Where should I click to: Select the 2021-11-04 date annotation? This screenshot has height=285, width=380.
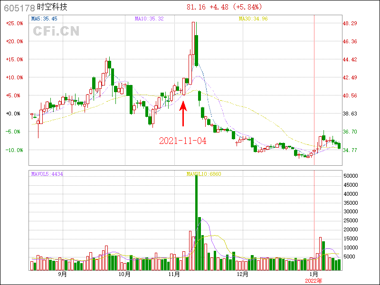pos(182,141)
